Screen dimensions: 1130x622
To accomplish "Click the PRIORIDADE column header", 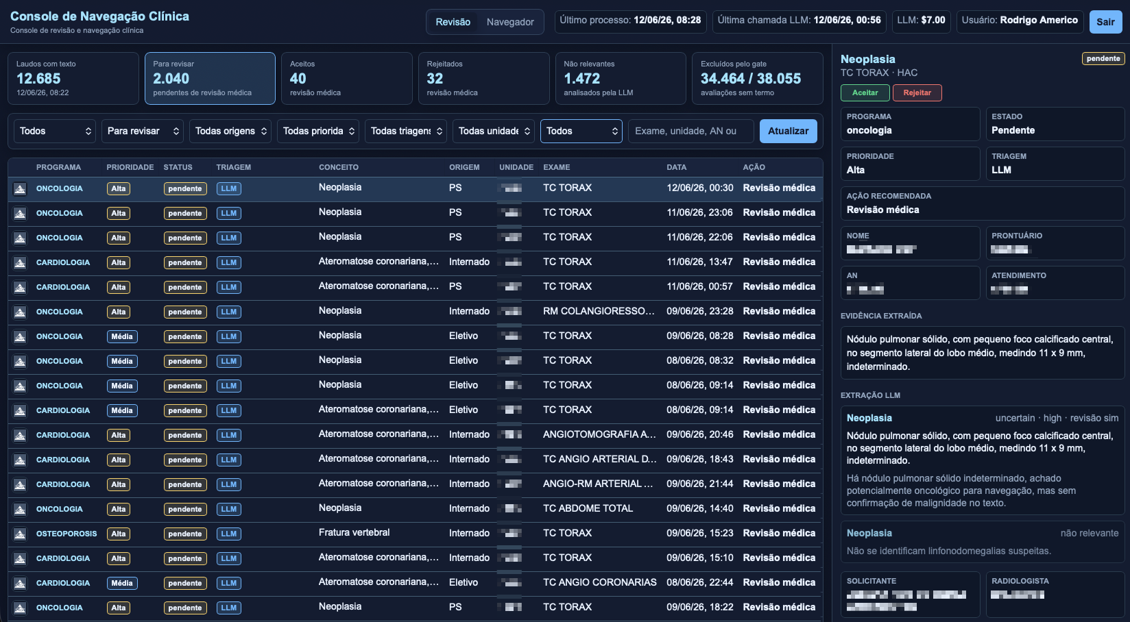I will click(130, 167).
